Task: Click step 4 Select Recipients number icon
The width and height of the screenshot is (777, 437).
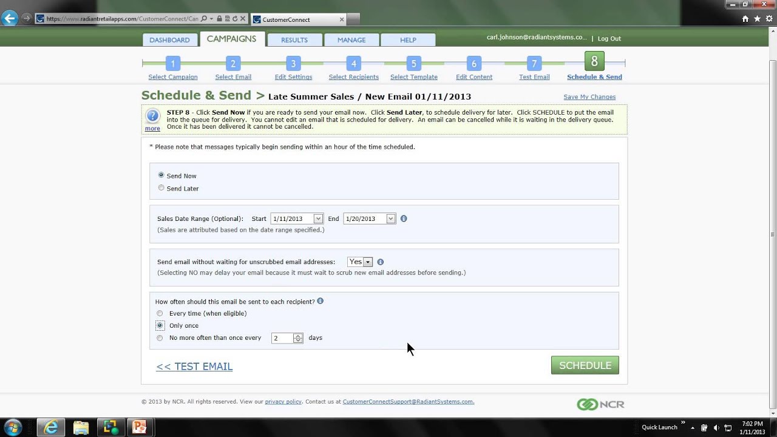Action: click(353, 64)
